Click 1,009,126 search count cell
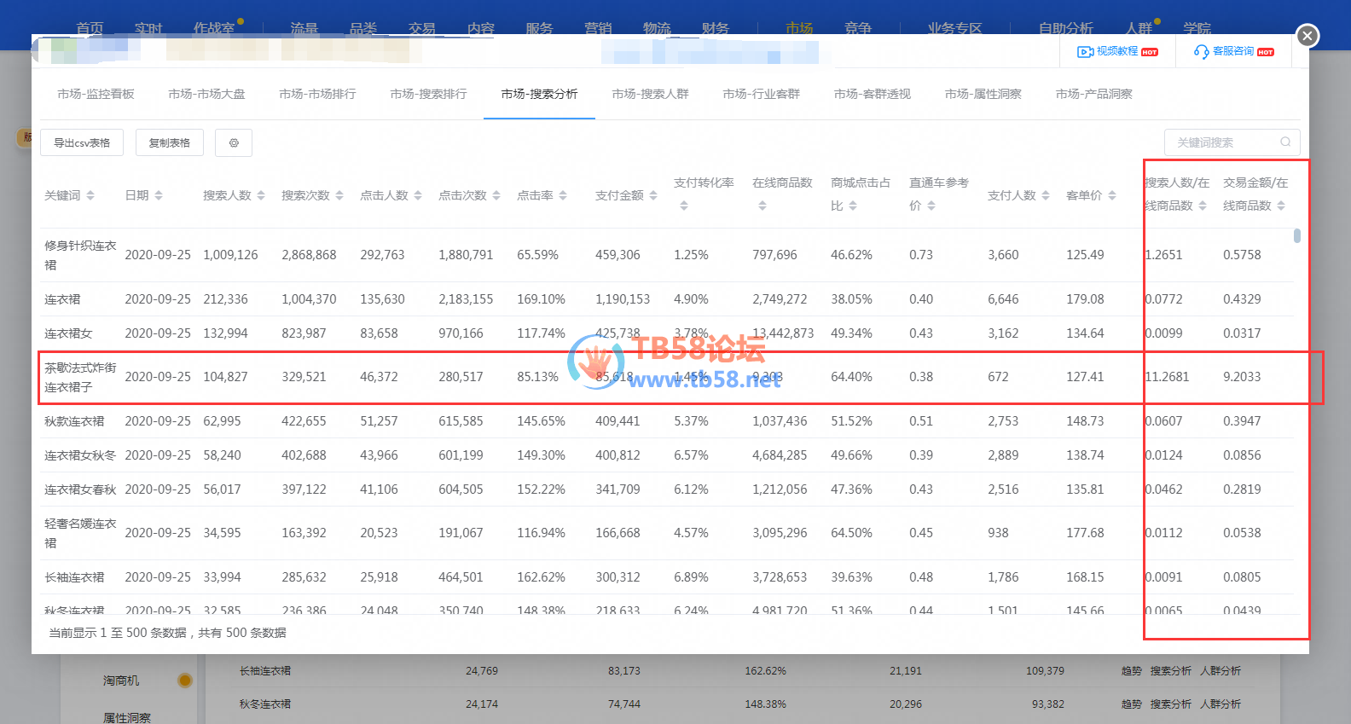Viewport: 1351px width, 724px height. [x=230, y=255]
